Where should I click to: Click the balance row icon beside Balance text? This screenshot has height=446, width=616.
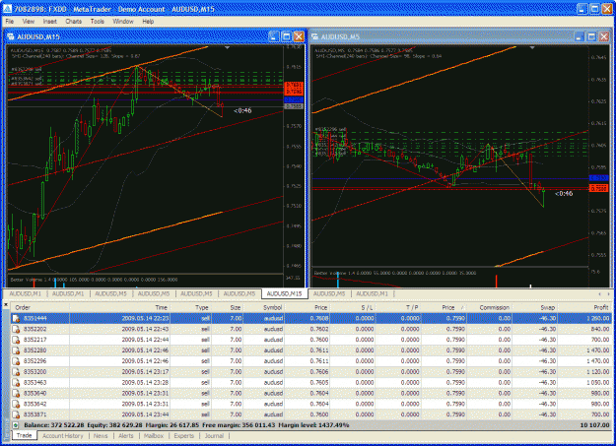tap(16, 425)
